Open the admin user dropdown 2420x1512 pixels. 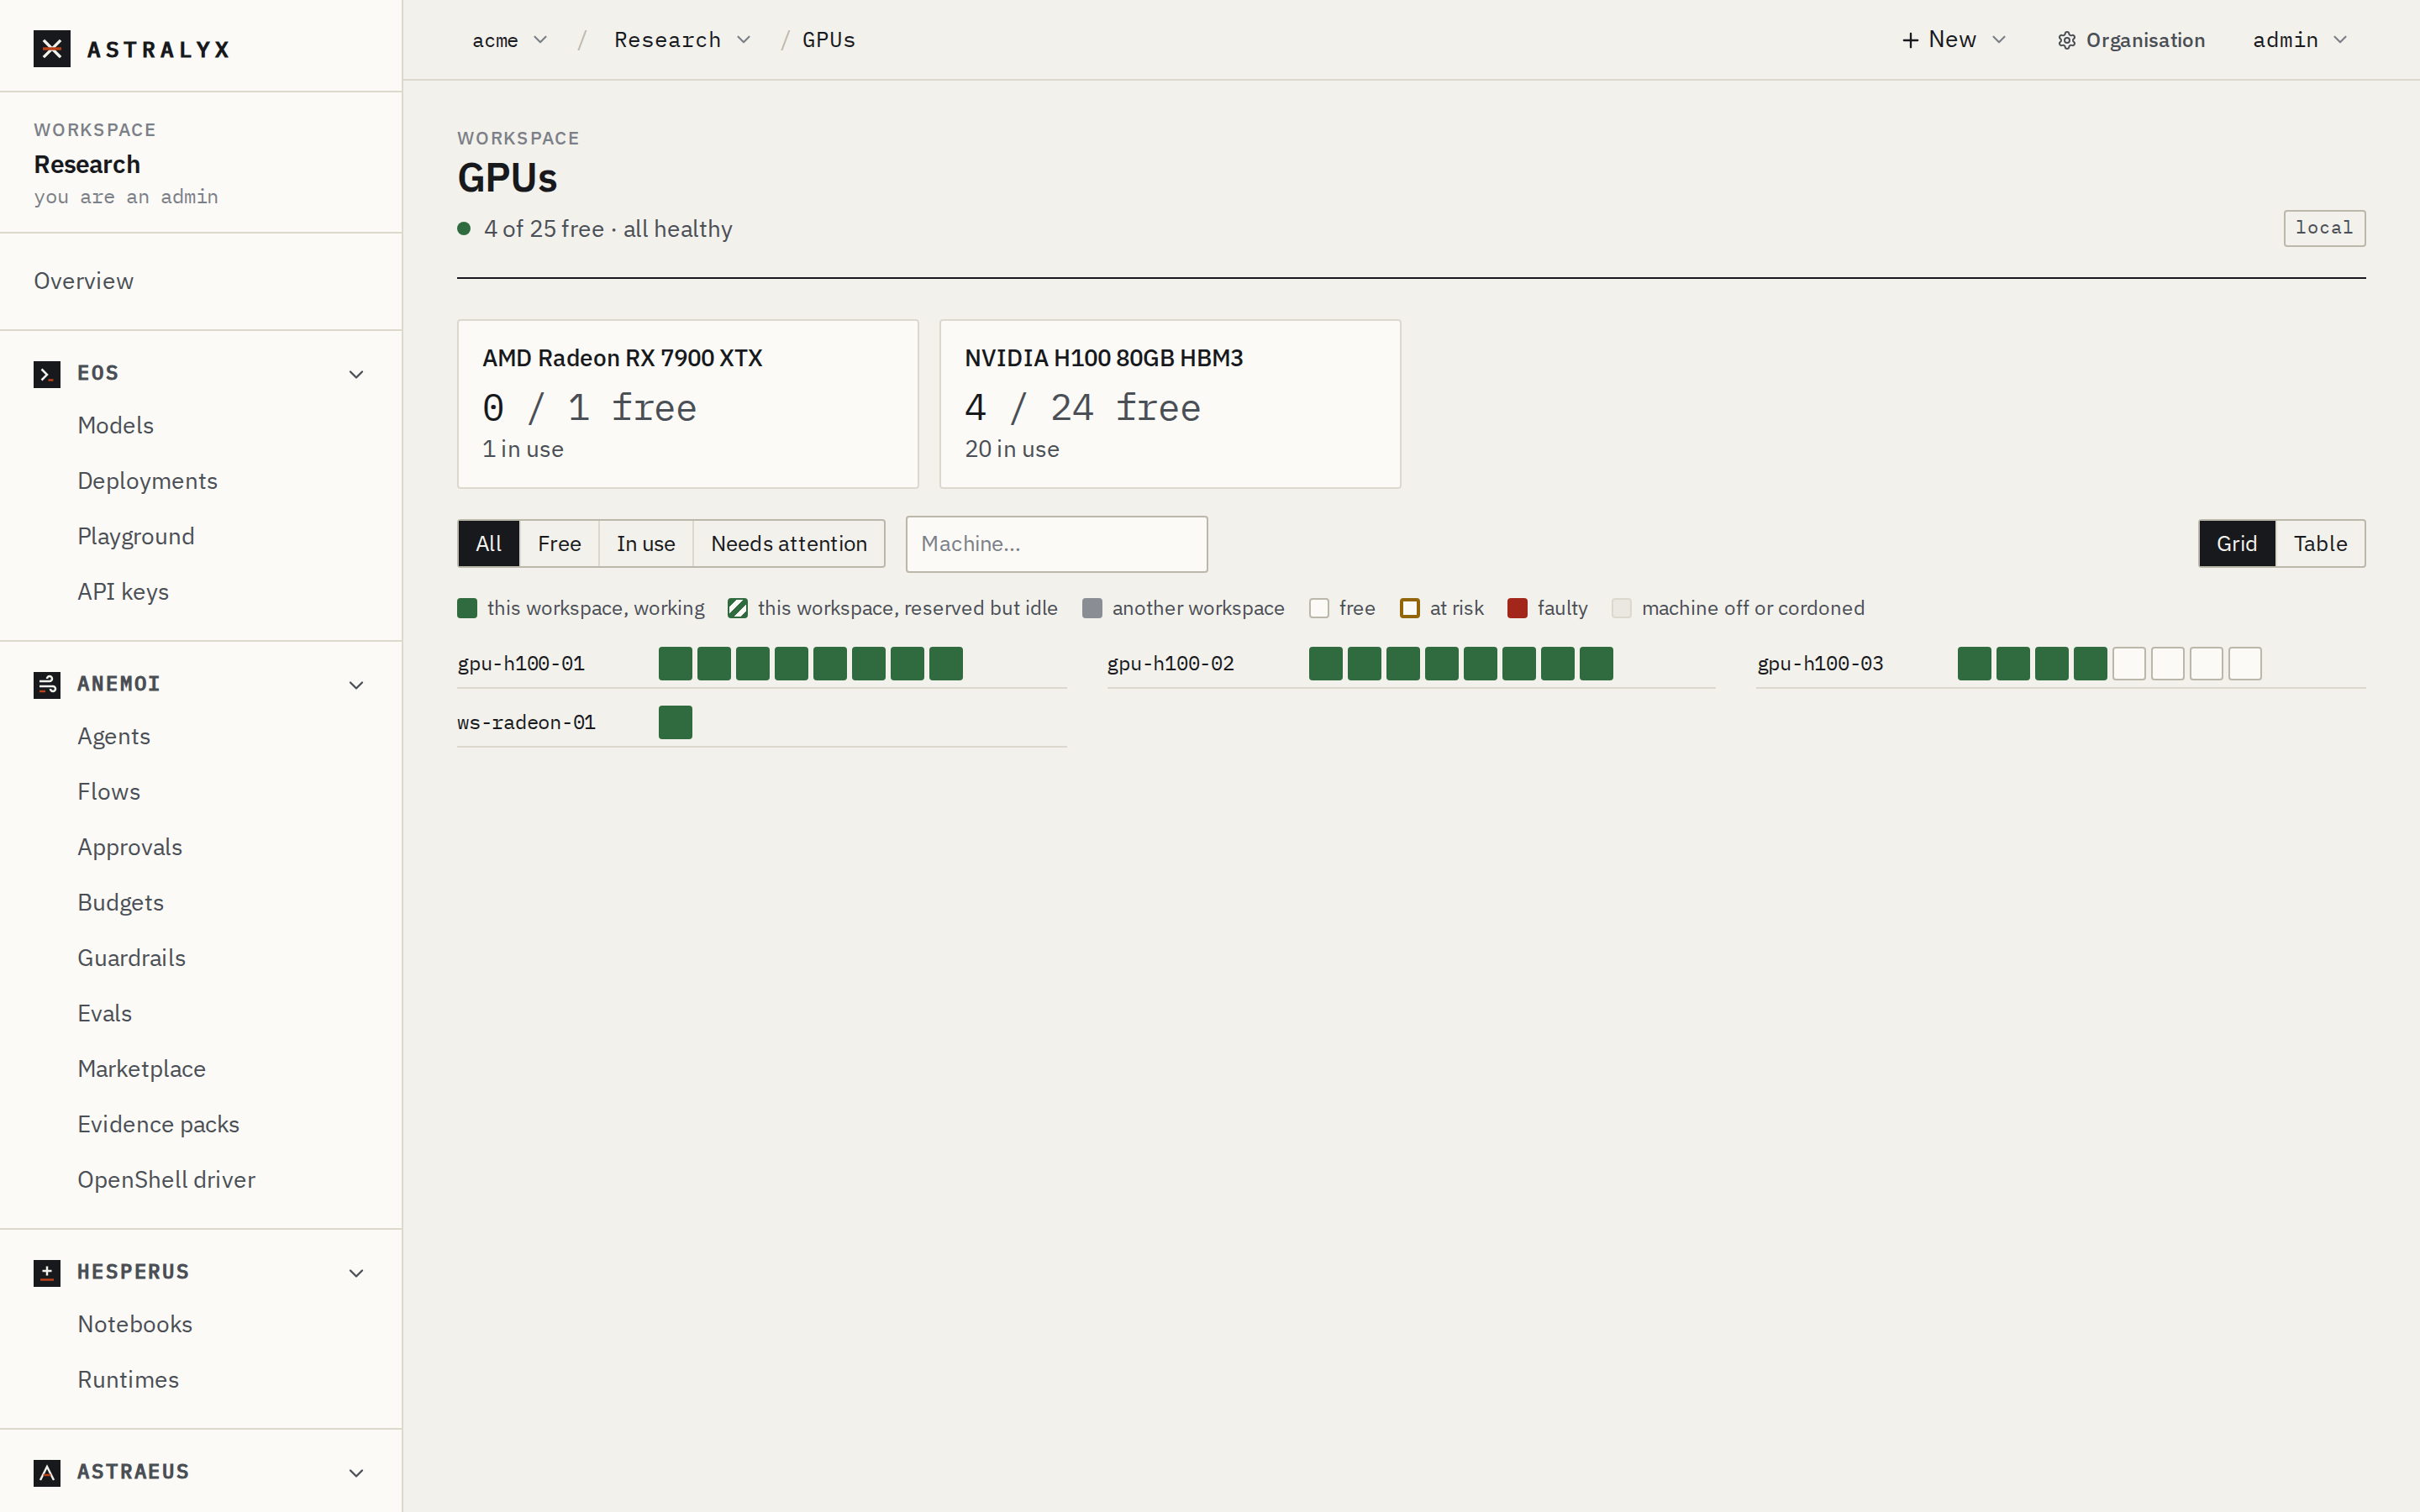coord(2299,40)
